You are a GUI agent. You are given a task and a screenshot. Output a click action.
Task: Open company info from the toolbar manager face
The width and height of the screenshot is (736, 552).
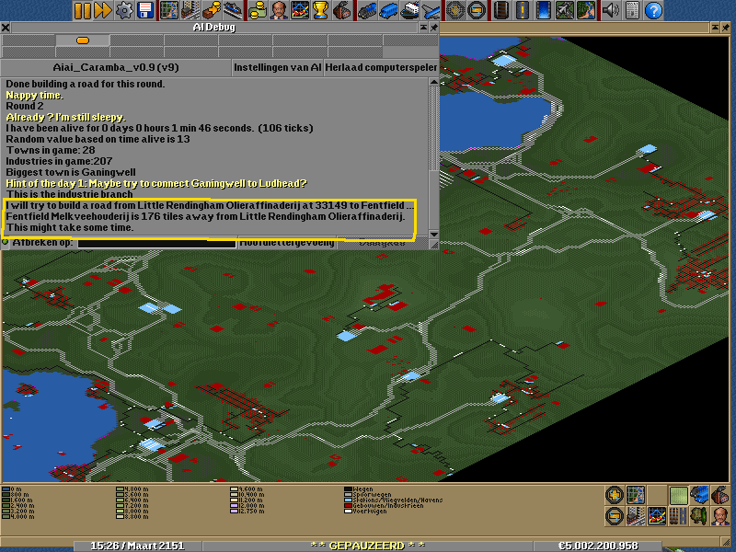[279, 10]
